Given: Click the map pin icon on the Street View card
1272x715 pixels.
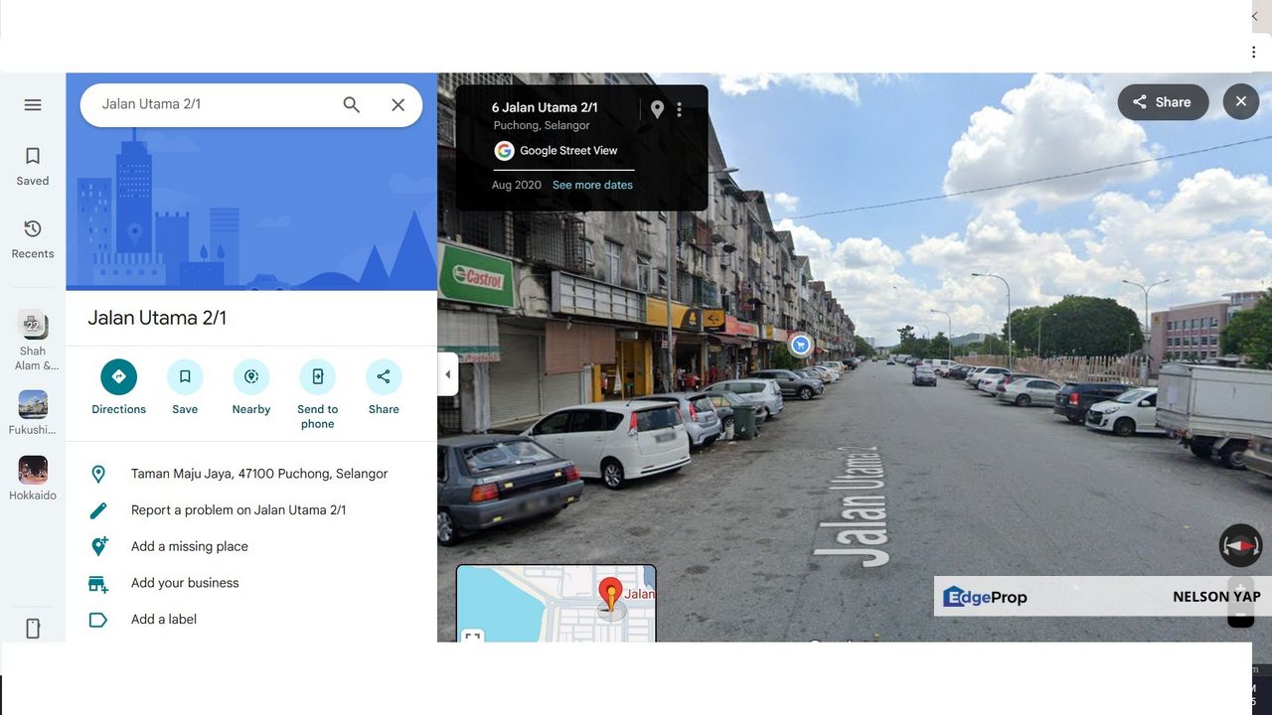Looking at the screenshot, I should pyautogui.click(x=657, y=109).
